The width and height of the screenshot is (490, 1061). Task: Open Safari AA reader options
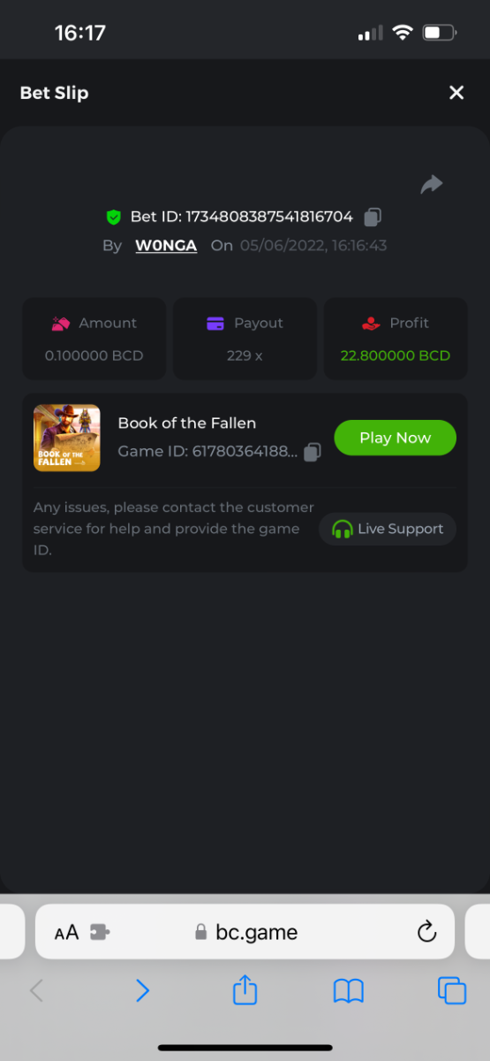[x=66, y=932]
